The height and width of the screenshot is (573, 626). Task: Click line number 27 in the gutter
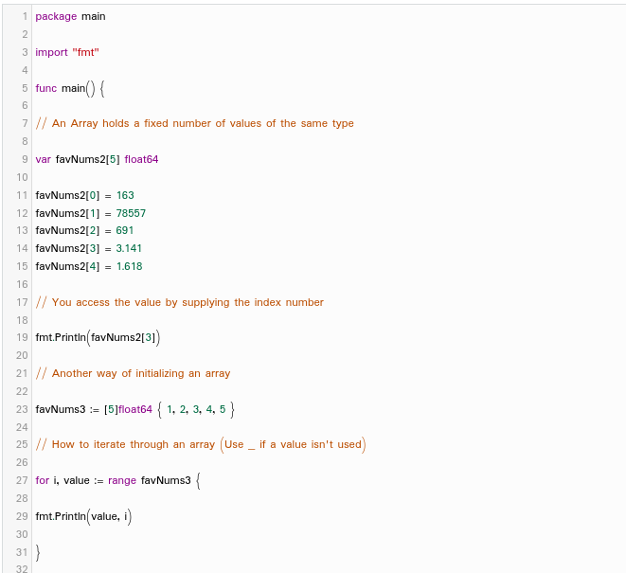[22, 480]
